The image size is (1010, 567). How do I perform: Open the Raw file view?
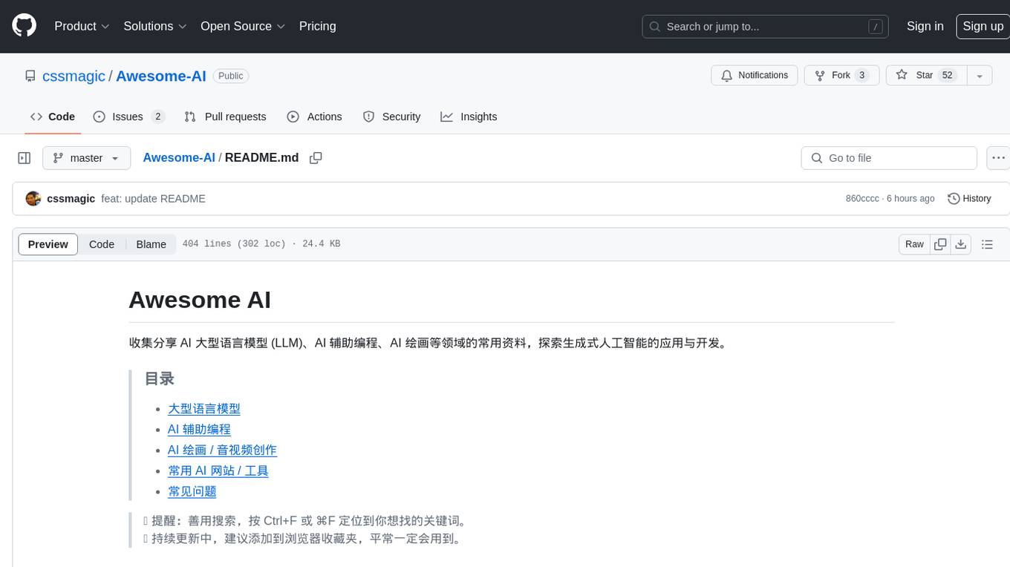914,244
